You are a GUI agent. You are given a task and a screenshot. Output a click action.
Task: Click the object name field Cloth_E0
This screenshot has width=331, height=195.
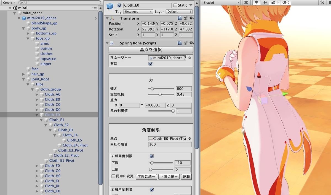[147, 5]
